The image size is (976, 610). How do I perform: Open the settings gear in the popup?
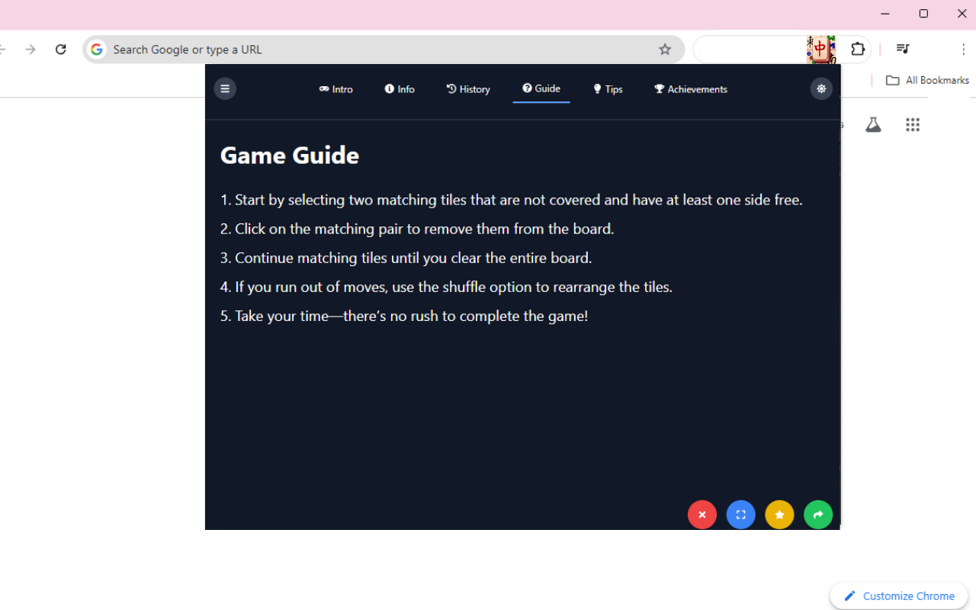coord(821,89)
